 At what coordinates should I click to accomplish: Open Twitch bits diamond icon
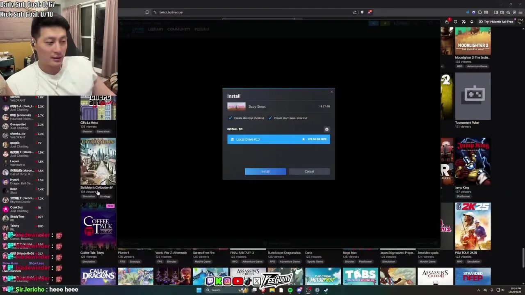(x=472, y=22)
